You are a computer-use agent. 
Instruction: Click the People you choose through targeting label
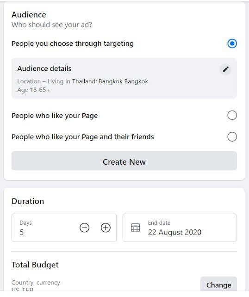[x=73, y=43]
